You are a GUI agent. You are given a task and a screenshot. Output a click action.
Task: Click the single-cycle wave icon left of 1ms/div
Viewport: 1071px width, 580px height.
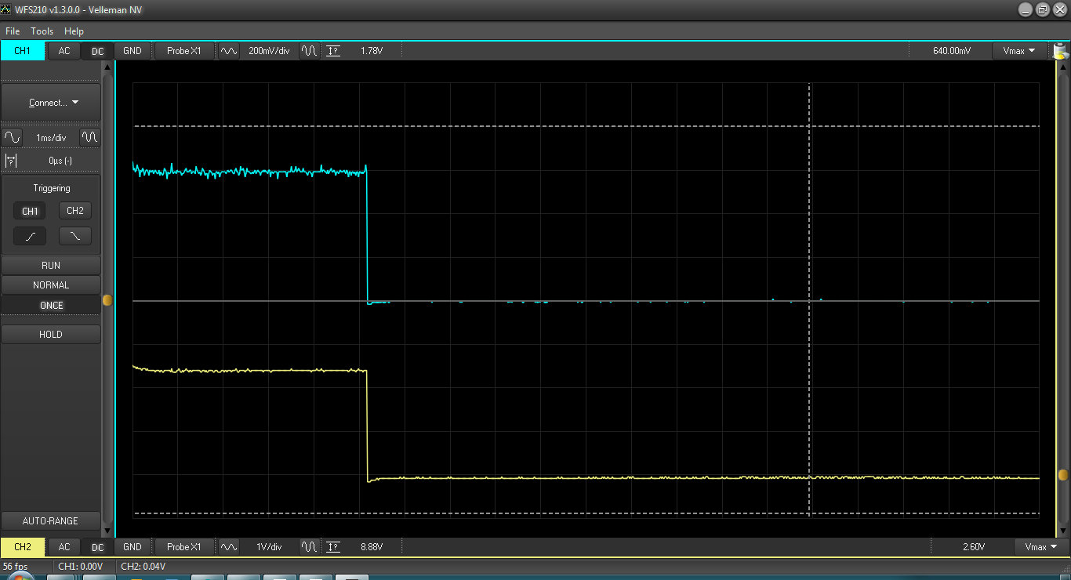(x=12, y=137)
